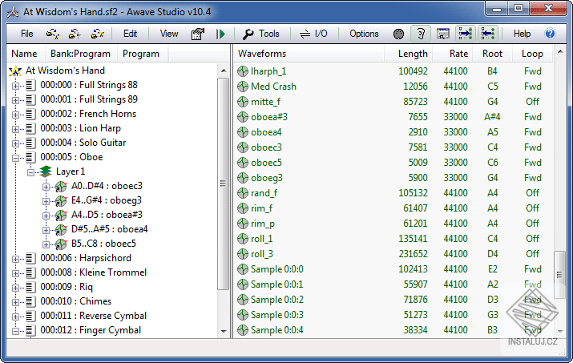Click the dotted-frame window icon after the ear
Screen dimensions: 573x363
[442, 34]
